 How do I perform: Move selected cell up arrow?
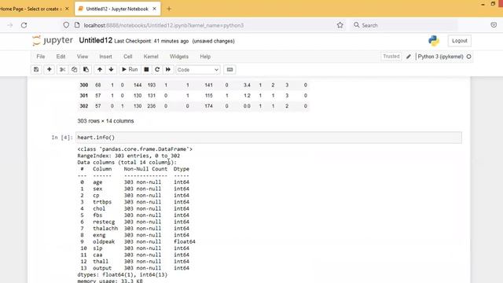coord(100,70)
